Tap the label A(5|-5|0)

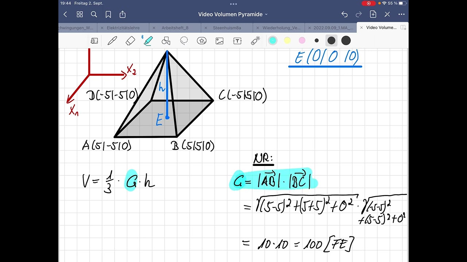coord(107,146)
